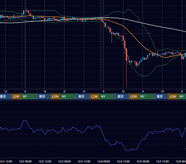Click the 12/2 00:00 time axis label

25,161
